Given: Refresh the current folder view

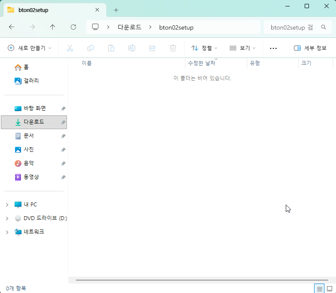Looking at the screenshot, I should 73,27.
